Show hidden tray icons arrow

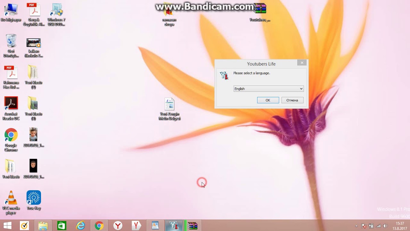356,226
